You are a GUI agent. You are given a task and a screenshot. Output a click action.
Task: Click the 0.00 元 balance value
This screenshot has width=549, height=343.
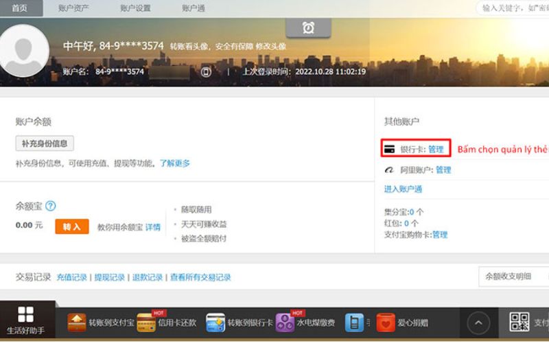click(x=29, y=225)
